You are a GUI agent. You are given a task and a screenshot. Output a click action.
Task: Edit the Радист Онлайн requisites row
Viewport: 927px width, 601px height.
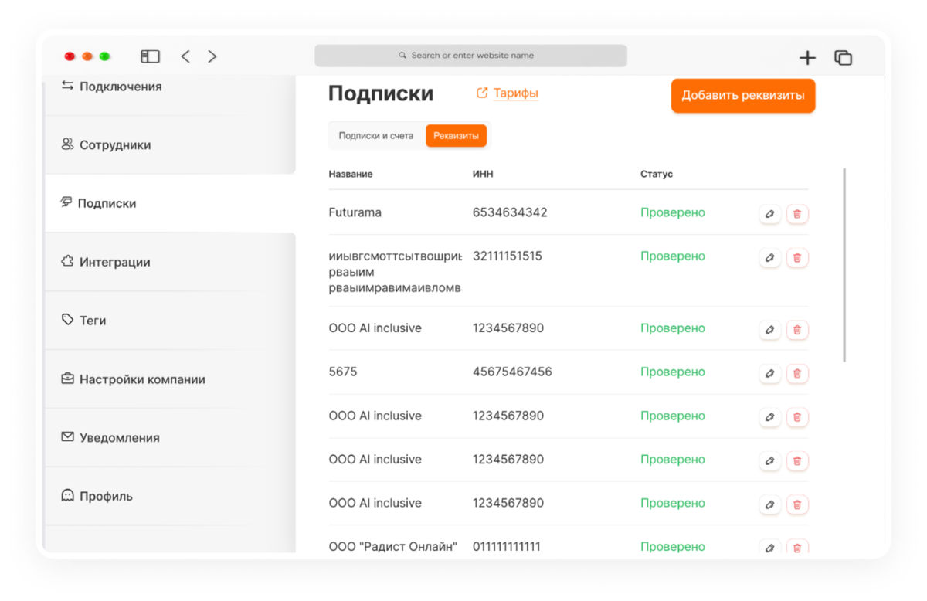[769, 547]
